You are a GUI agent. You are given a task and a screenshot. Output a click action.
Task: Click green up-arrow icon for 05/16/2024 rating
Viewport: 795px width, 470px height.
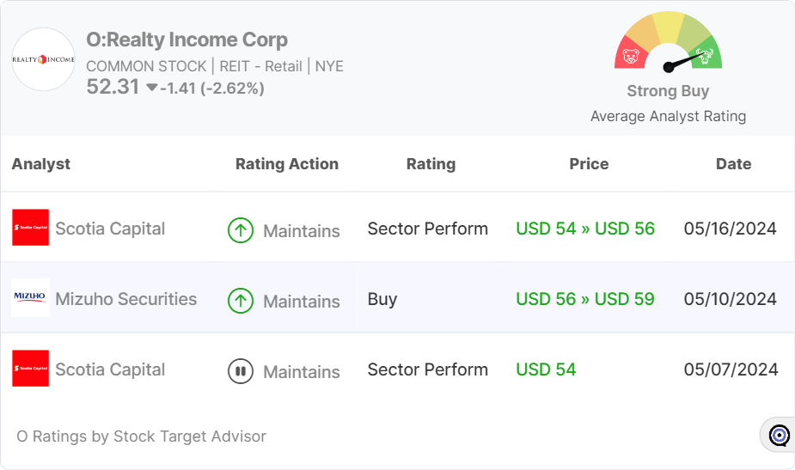(x=241, y=230)
